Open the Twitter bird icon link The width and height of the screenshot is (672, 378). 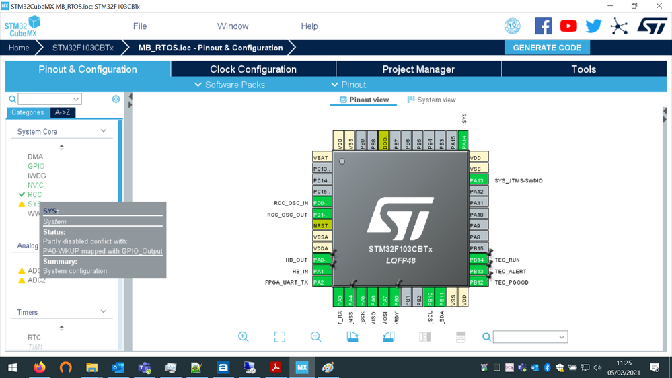tap(593, 26)
